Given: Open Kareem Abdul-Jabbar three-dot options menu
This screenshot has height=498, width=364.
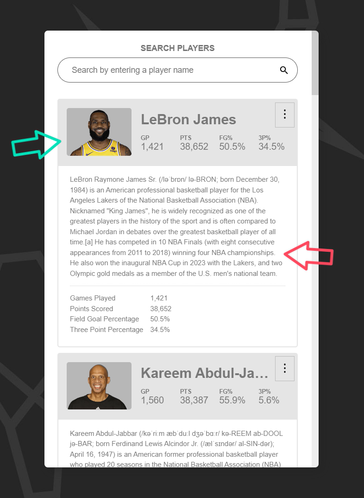Looking at the screenshot, I should (285, 369).
